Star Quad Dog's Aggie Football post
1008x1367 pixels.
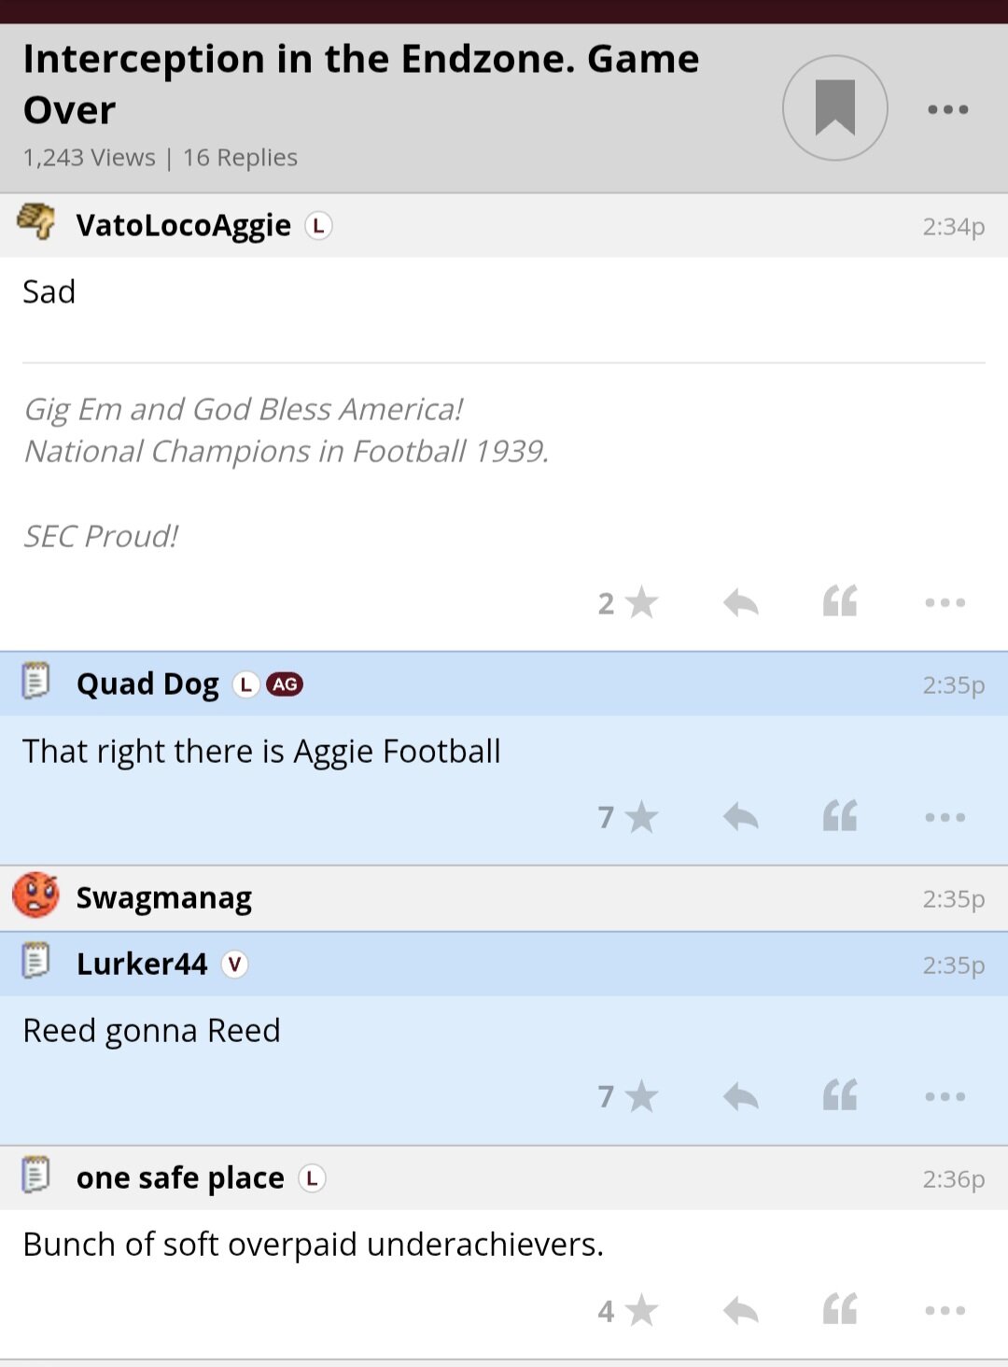pos(640,818)
